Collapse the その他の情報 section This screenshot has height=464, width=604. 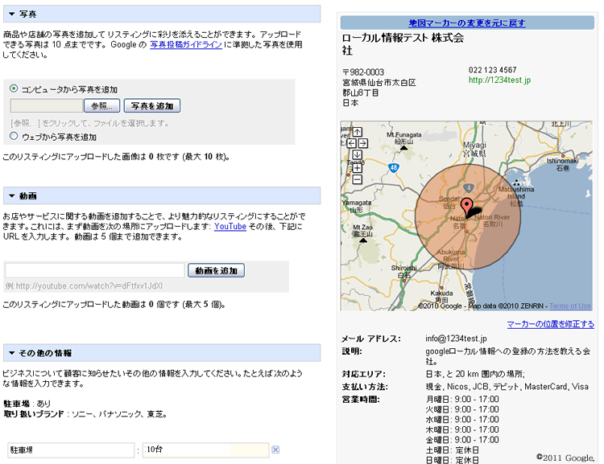click(x=12, y=353)
